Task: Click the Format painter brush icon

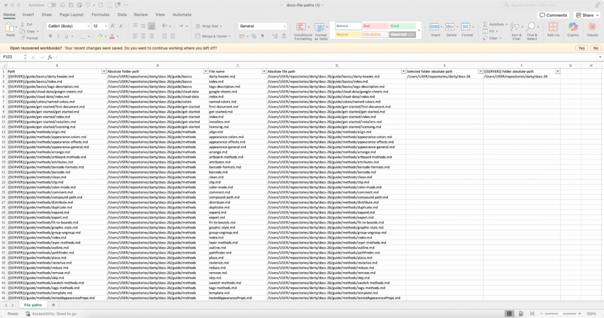Action: (22, 38)
